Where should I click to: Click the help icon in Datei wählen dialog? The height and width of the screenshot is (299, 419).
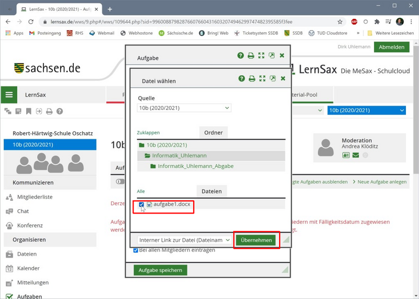(x=241, y=79)
